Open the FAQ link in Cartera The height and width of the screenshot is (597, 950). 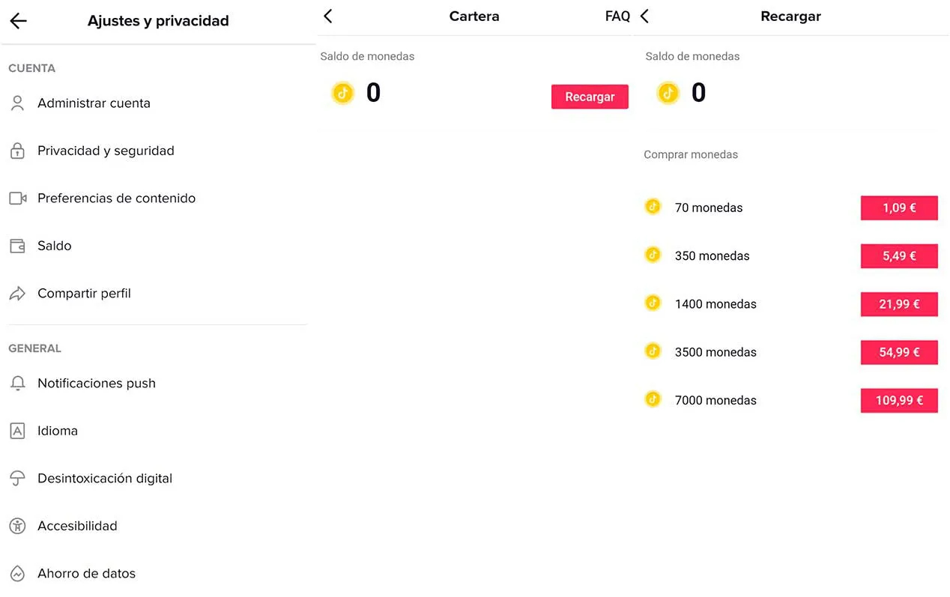617,16
